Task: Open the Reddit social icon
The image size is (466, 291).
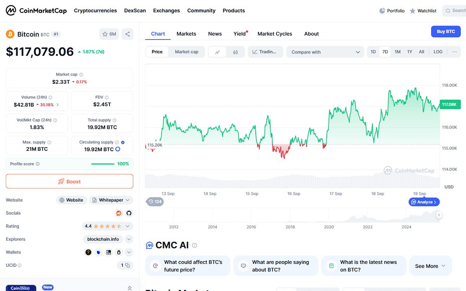Action: 119,213
